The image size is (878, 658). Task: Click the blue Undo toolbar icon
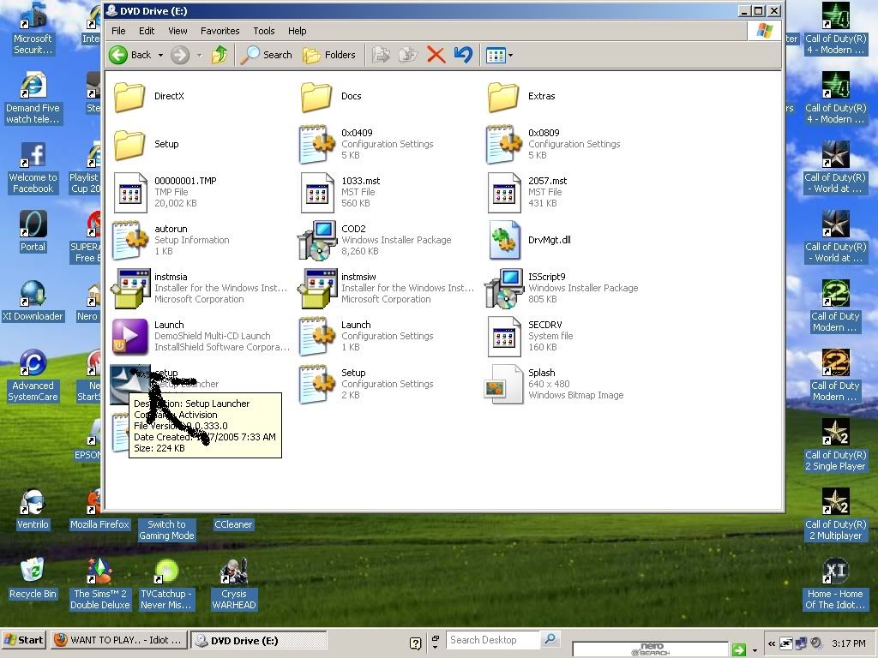pos(463,55)
